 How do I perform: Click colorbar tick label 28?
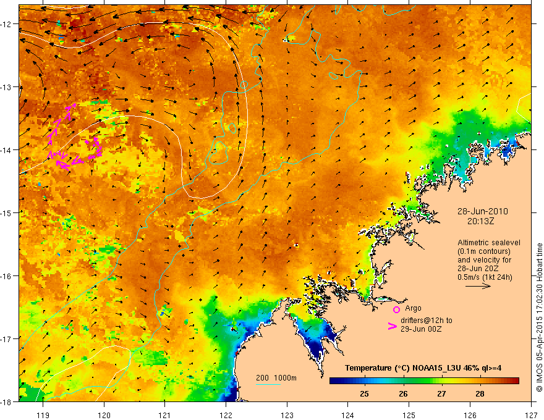pos(480,394)
